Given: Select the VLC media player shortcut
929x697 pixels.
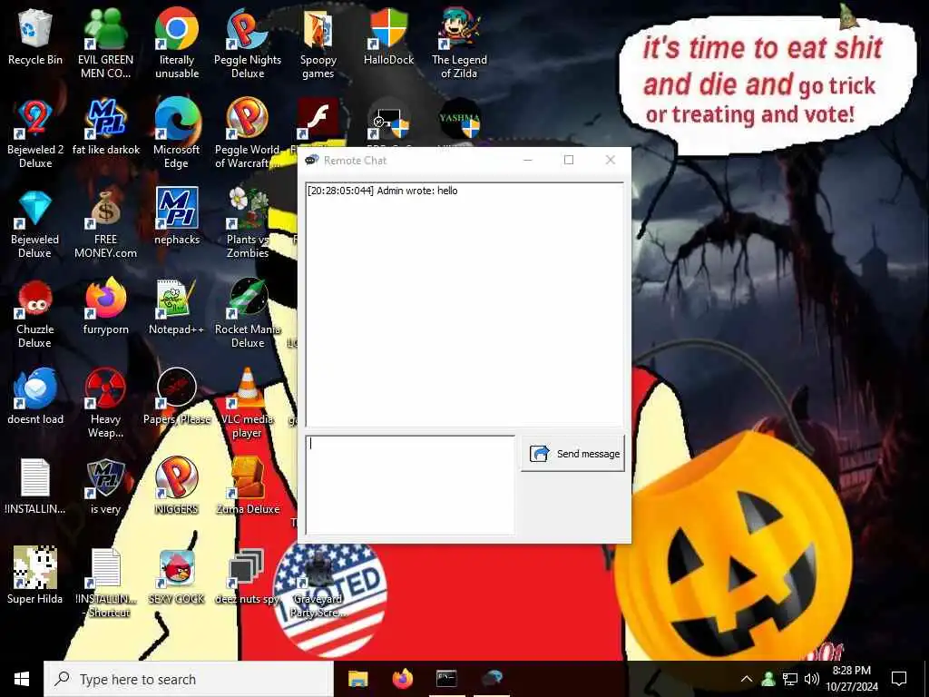Looking at the screenshot, I should [248, 404].
